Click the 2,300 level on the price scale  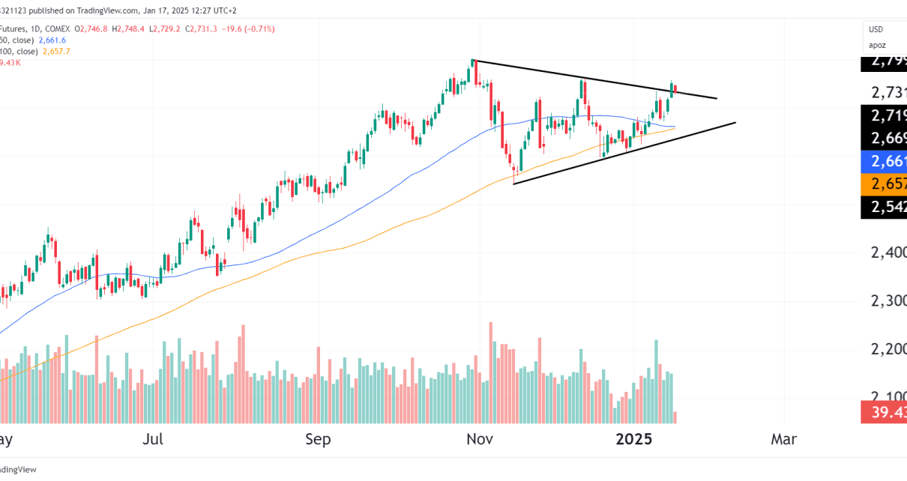[x=888, y=301]
